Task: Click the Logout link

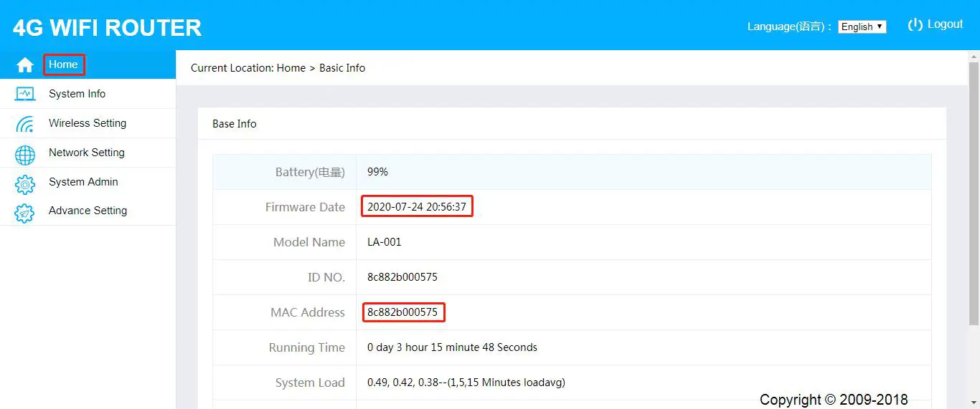Action: [x=945, y=24]
